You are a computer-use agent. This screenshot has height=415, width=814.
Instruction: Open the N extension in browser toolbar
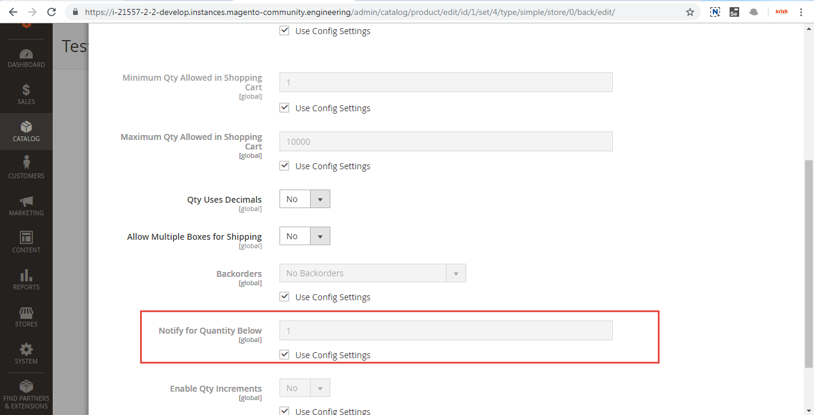point(715,12)
